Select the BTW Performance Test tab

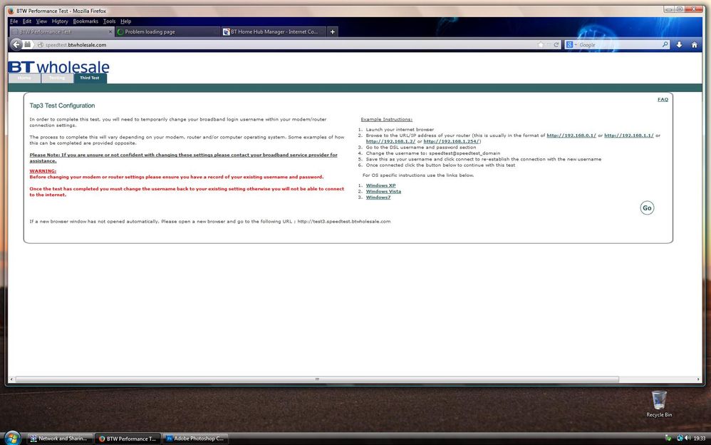[61, 32]
